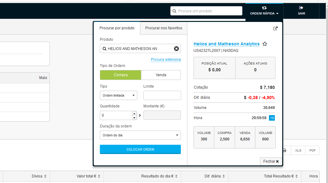Click the blue 15 delay badge
This screenshot has width=328, height=183.
click(x=272, y=118)
